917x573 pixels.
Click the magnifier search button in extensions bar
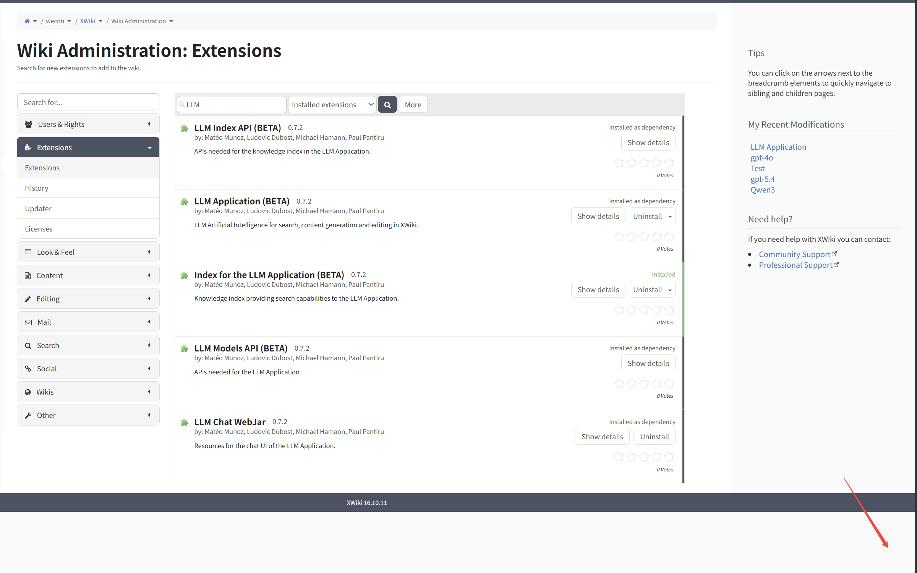[x=387, y=105]
